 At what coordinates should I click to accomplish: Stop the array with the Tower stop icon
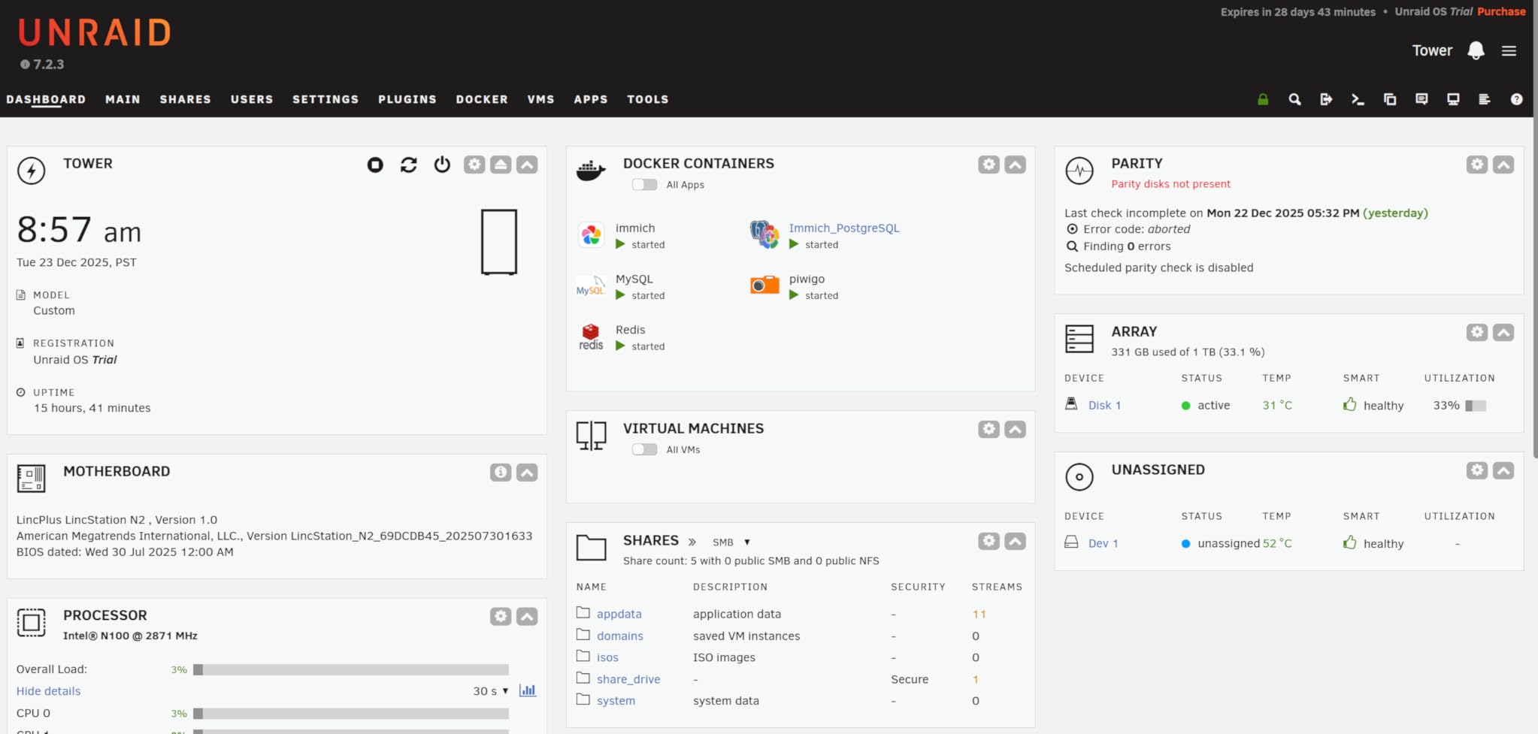pyautogui.click(x=375, y=165)
